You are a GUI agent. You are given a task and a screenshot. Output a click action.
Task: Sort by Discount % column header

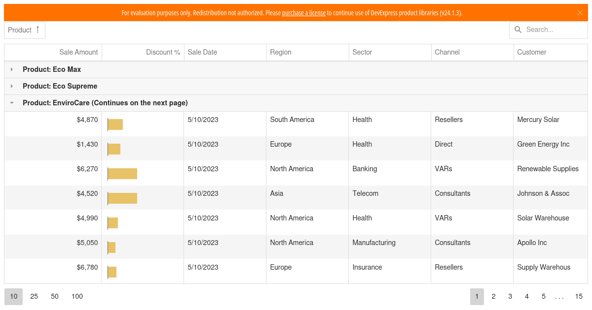point(143,52)
